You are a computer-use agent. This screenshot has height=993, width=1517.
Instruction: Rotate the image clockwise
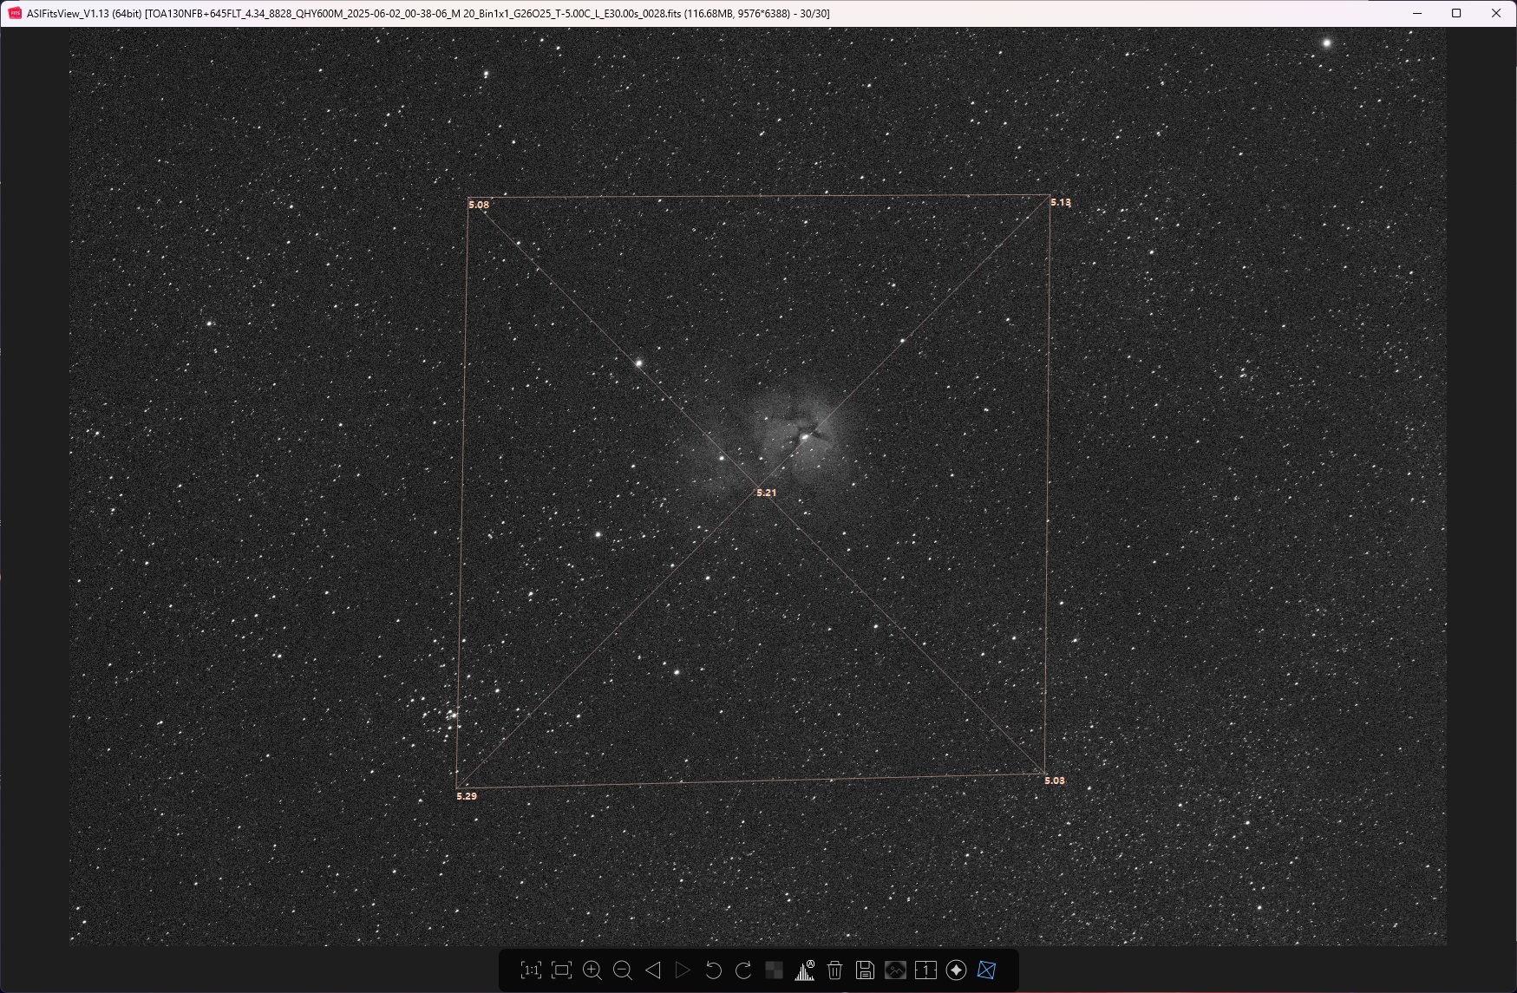point(743,970)
